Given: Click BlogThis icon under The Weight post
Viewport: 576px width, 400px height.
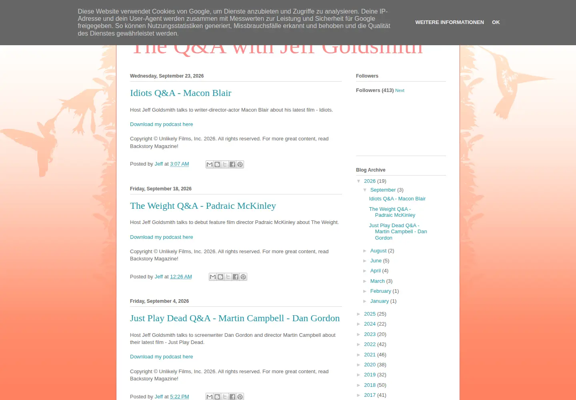Looking at the screenshot, I should click(x=220, y=277).
